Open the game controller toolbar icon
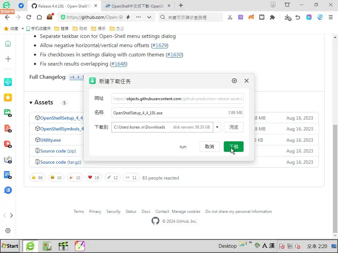The width and height of the screenshot is (338, 253). click(x=251, y=17)
